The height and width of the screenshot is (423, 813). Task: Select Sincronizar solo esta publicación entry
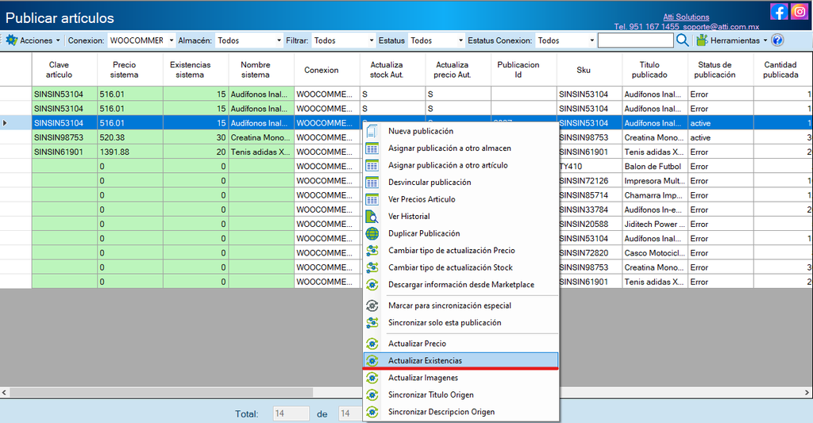461,323
